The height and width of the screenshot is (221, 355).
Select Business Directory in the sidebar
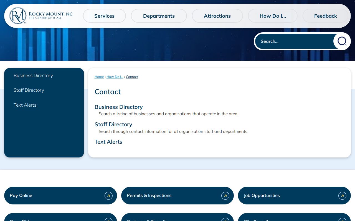tap(33, 75)
